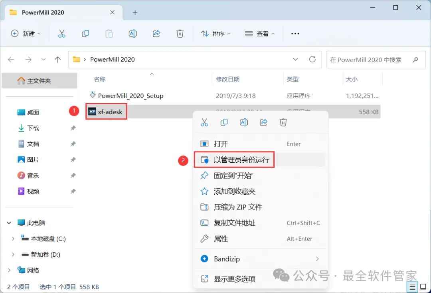Click the Cut icon in the toolbar
This screenshot has height=293, width=431.
(61, 34)
